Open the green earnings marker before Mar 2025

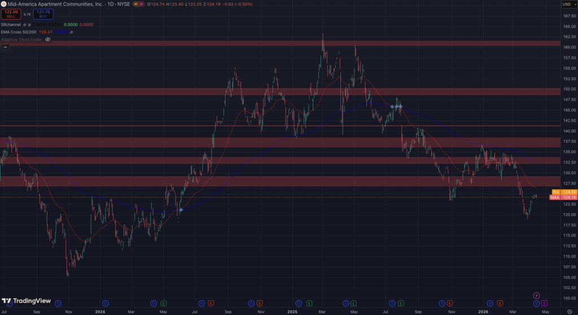pos(309,303)
